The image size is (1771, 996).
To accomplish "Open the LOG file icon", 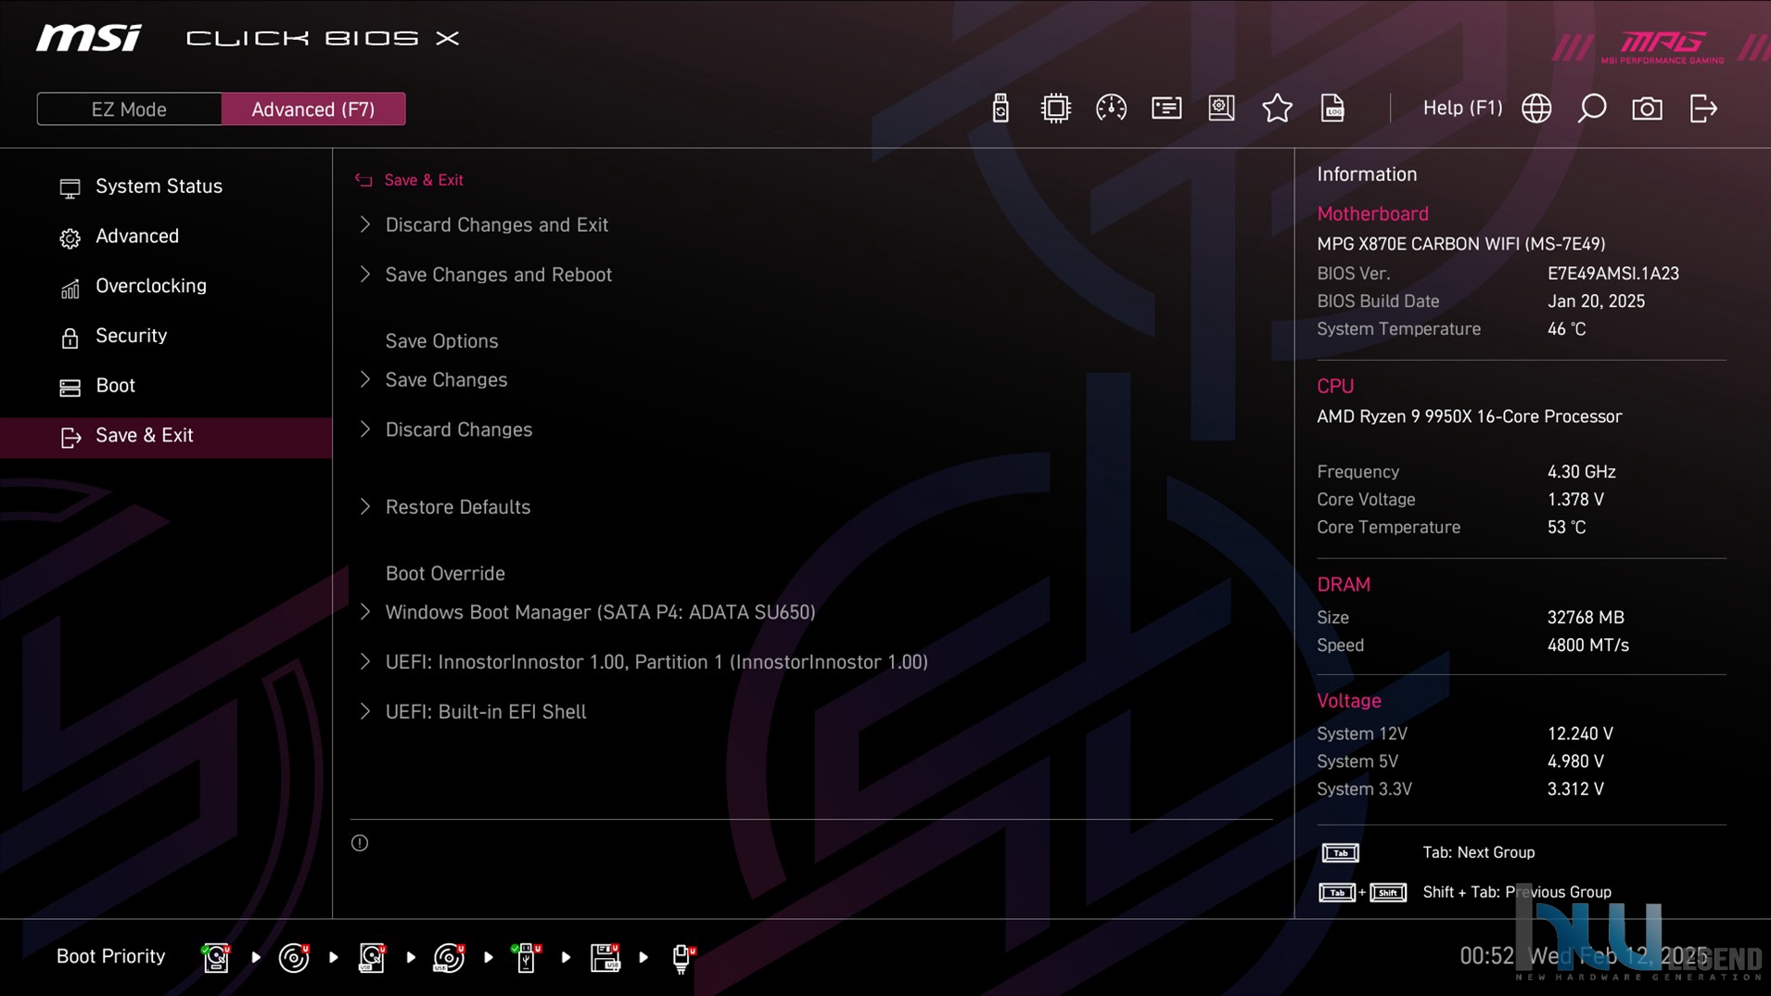I will (1332, 109).
